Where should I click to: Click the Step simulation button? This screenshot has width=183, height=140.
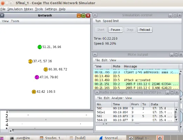coord(130,30)
